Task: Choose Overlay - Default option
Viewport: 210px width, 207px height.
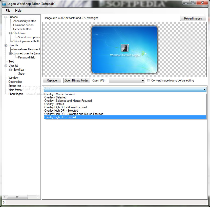Action: point(125,104)
